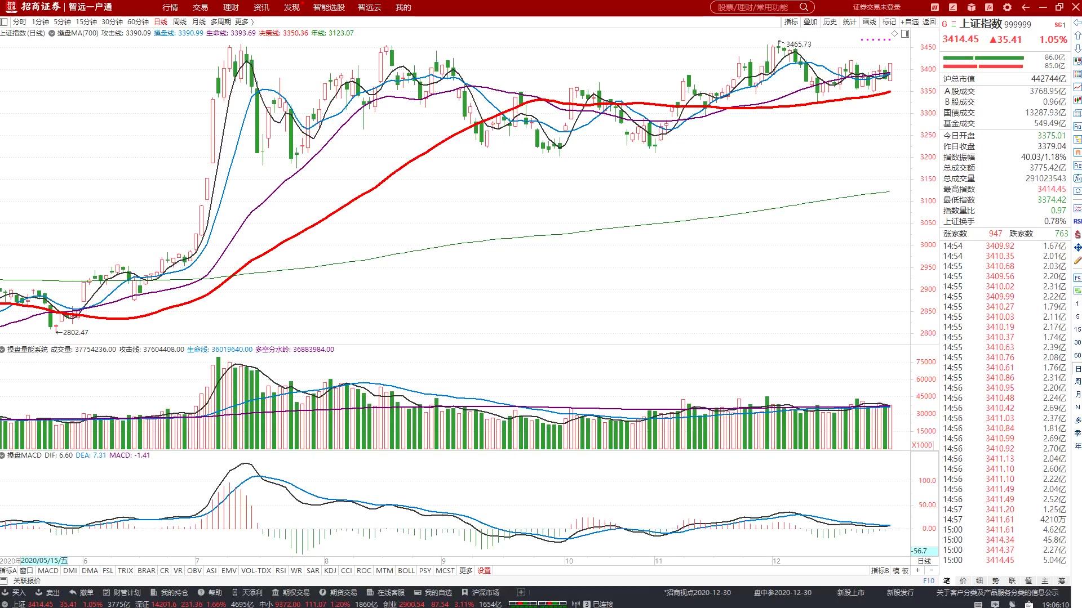Toggle the 模板 template button
This screenshot has width=1082, height=608.
click(x=901, y=570)
